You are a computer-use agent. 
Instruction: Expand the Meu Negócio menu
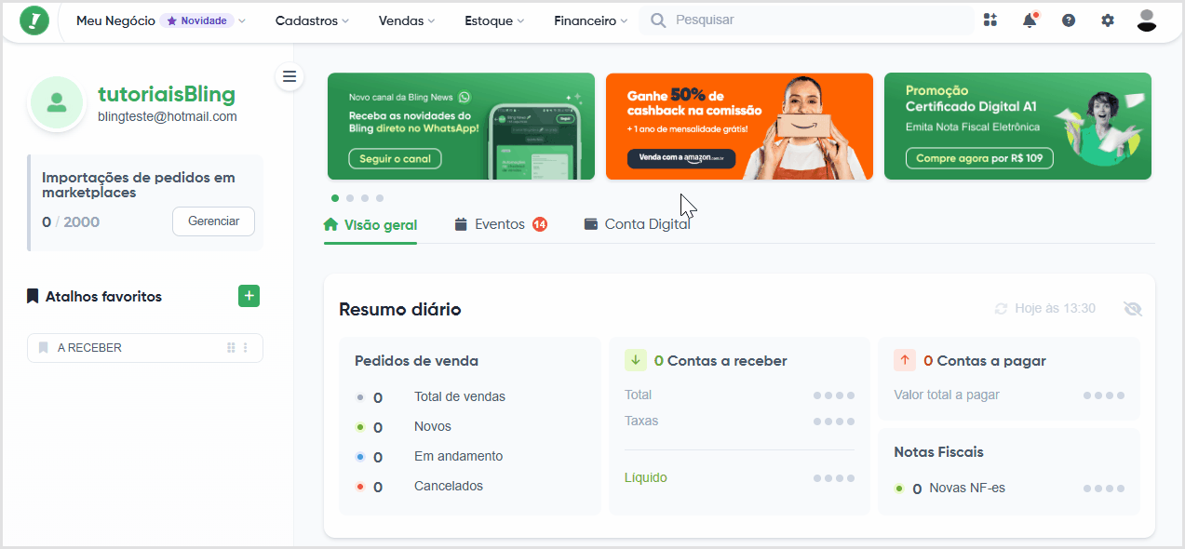[161, 20]
